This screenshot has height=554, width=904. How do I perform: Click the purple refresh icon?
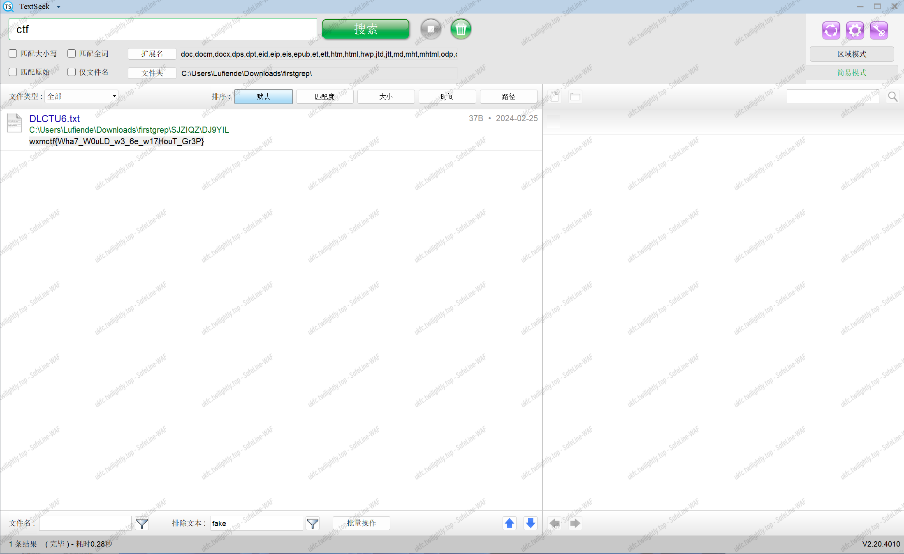(831, 30)
